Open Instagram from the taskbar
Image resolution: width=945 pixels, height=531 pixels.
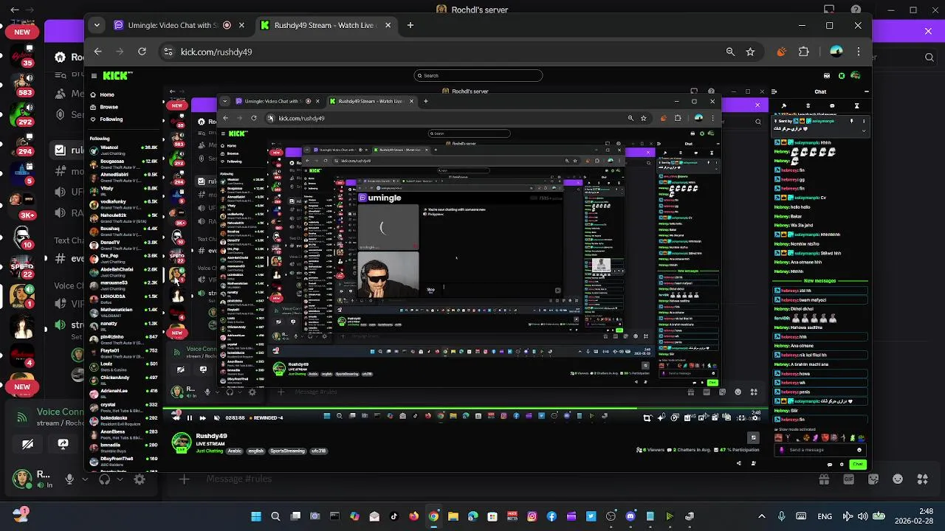532,516
